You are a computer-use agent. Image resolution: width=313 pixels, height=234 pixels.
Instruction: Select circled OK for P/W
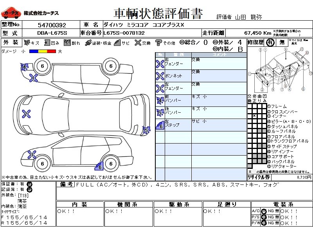pos(264,223)
